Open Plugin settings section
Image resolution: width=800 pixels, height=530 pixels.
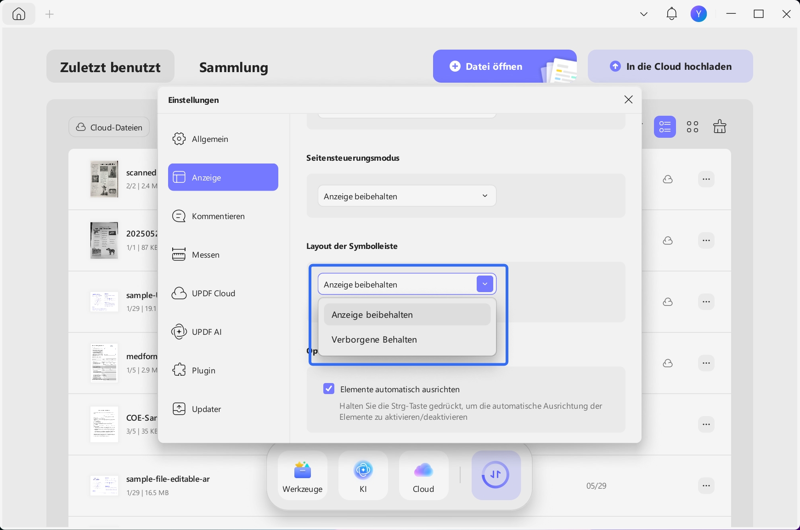click(x=223, y=370)
